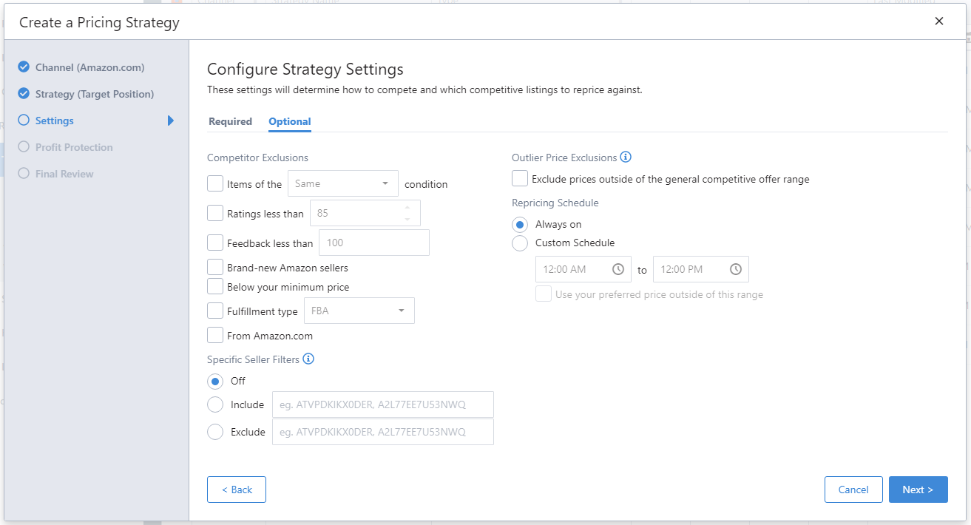This screenshot has height=525, width=971.
Task: Click the Strategy (Target Position) step checkmark
Action: (x=24, y=94)
